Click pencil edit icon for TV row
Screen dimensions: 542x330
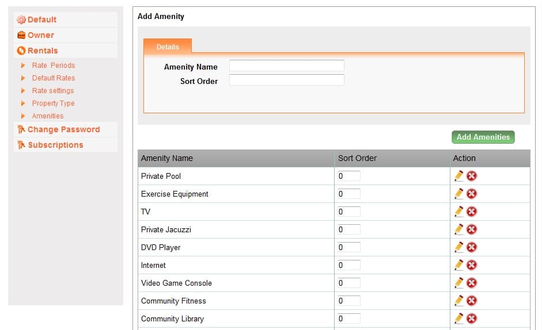pos(458,211)
